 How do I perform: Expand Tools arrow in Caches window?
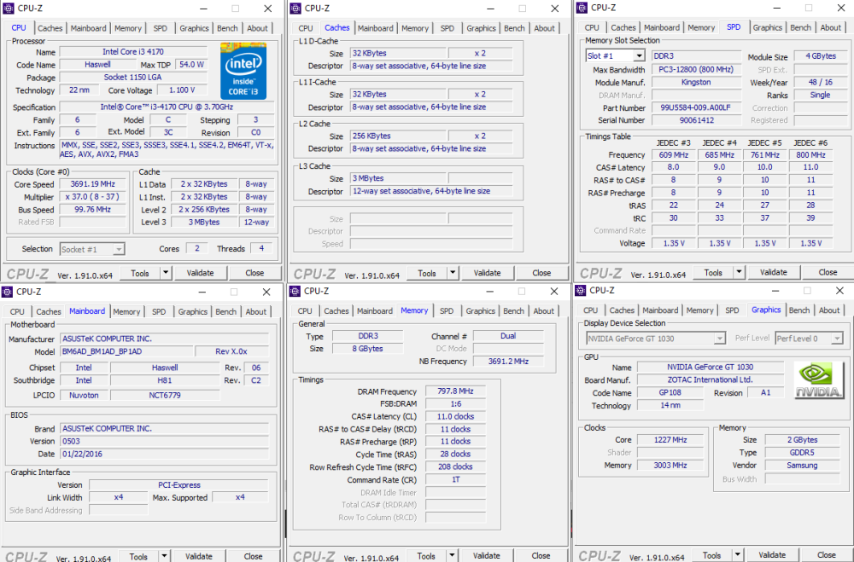pyautogui.click(x=453, y=273)
